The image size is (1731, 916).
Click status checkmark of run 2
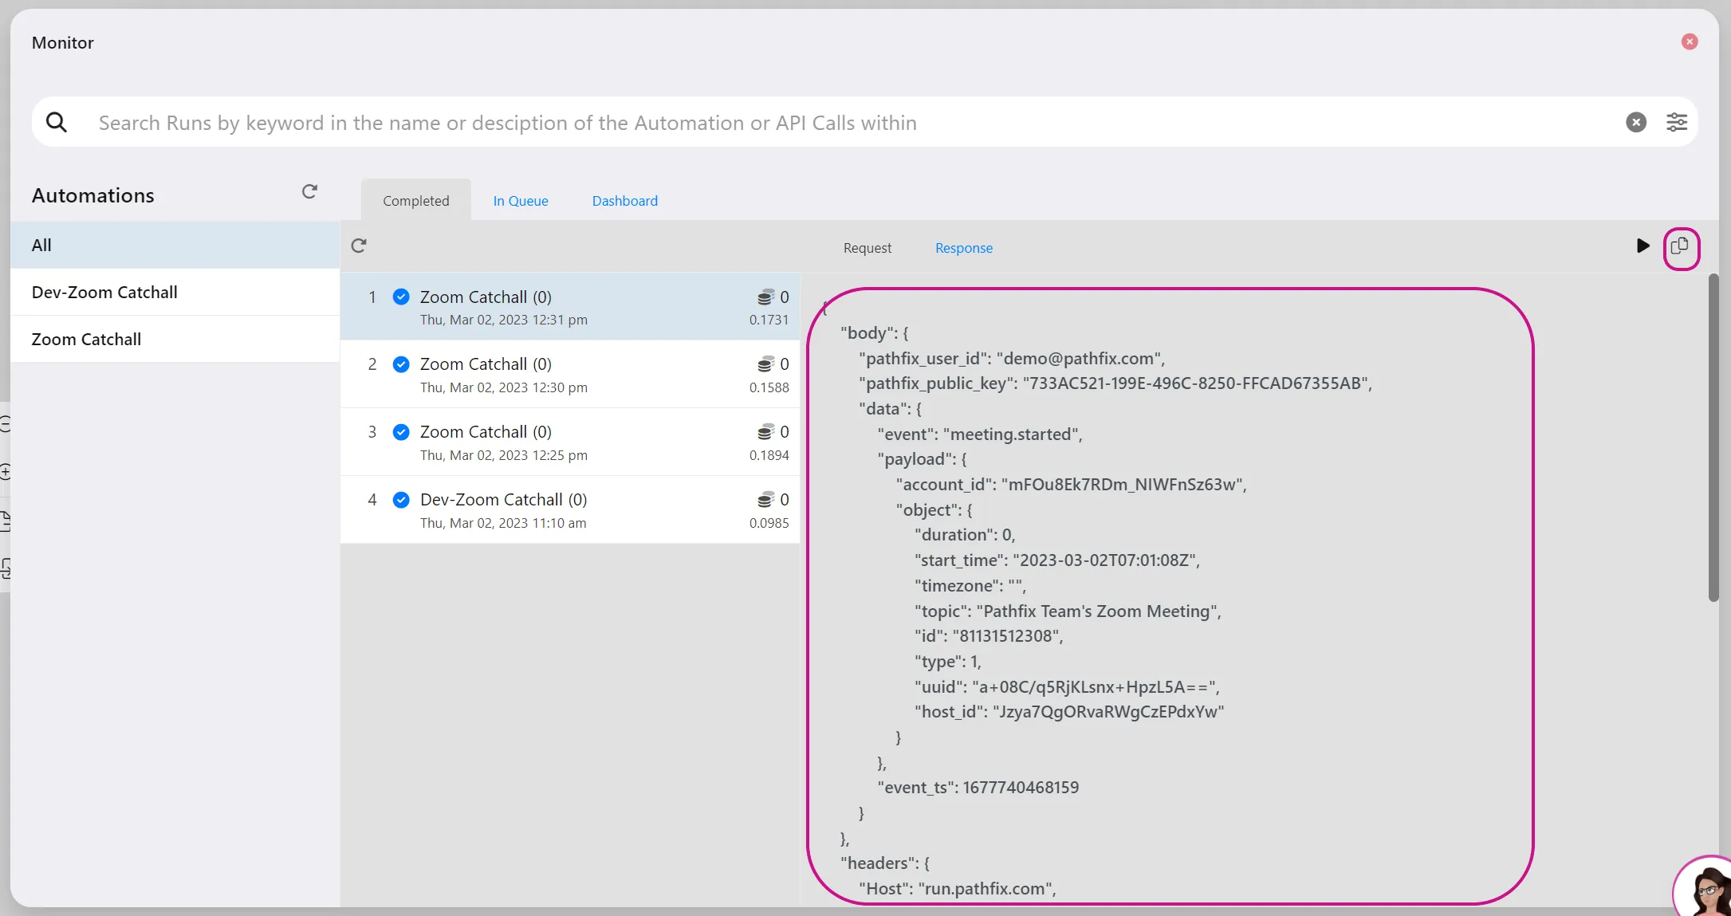(x=401, y=364)
